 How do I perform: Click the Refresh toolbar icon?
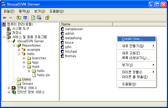33,18
